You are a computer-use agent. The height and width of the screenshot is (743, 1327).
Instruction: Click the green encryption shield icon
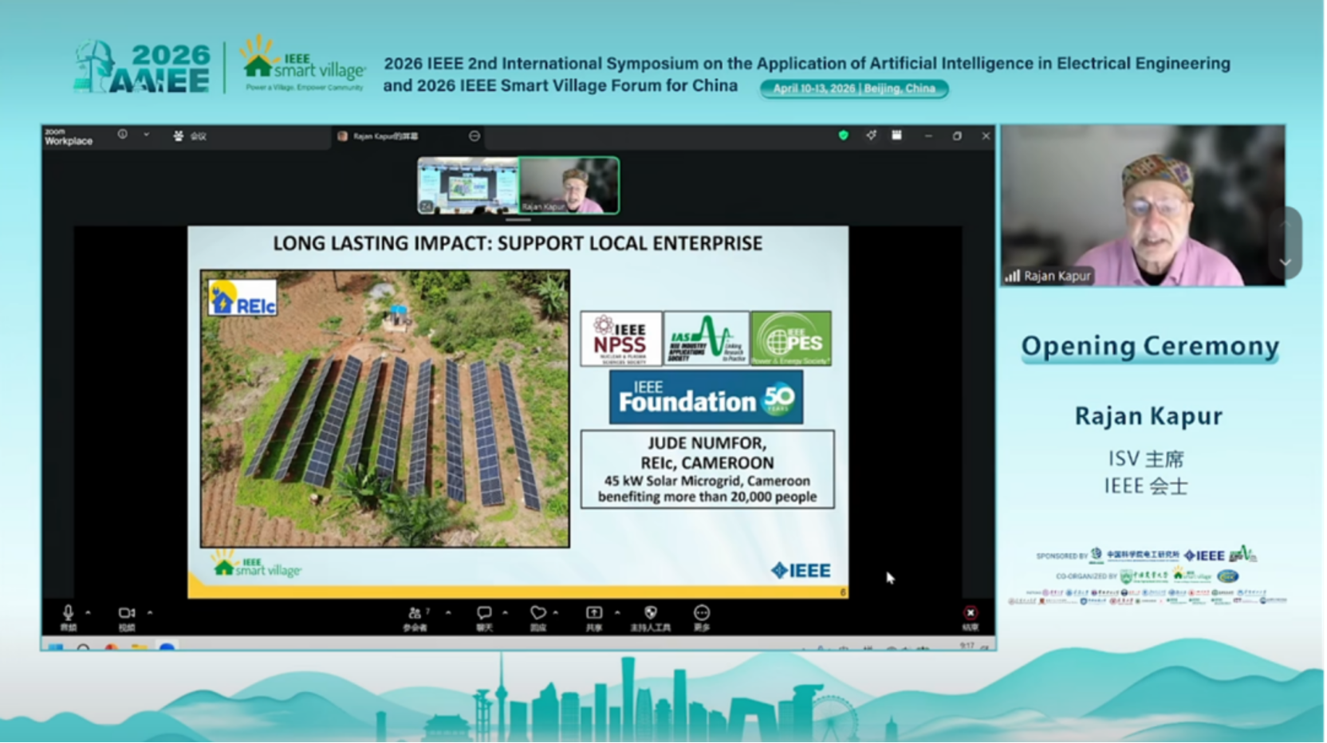coord(843,136)
